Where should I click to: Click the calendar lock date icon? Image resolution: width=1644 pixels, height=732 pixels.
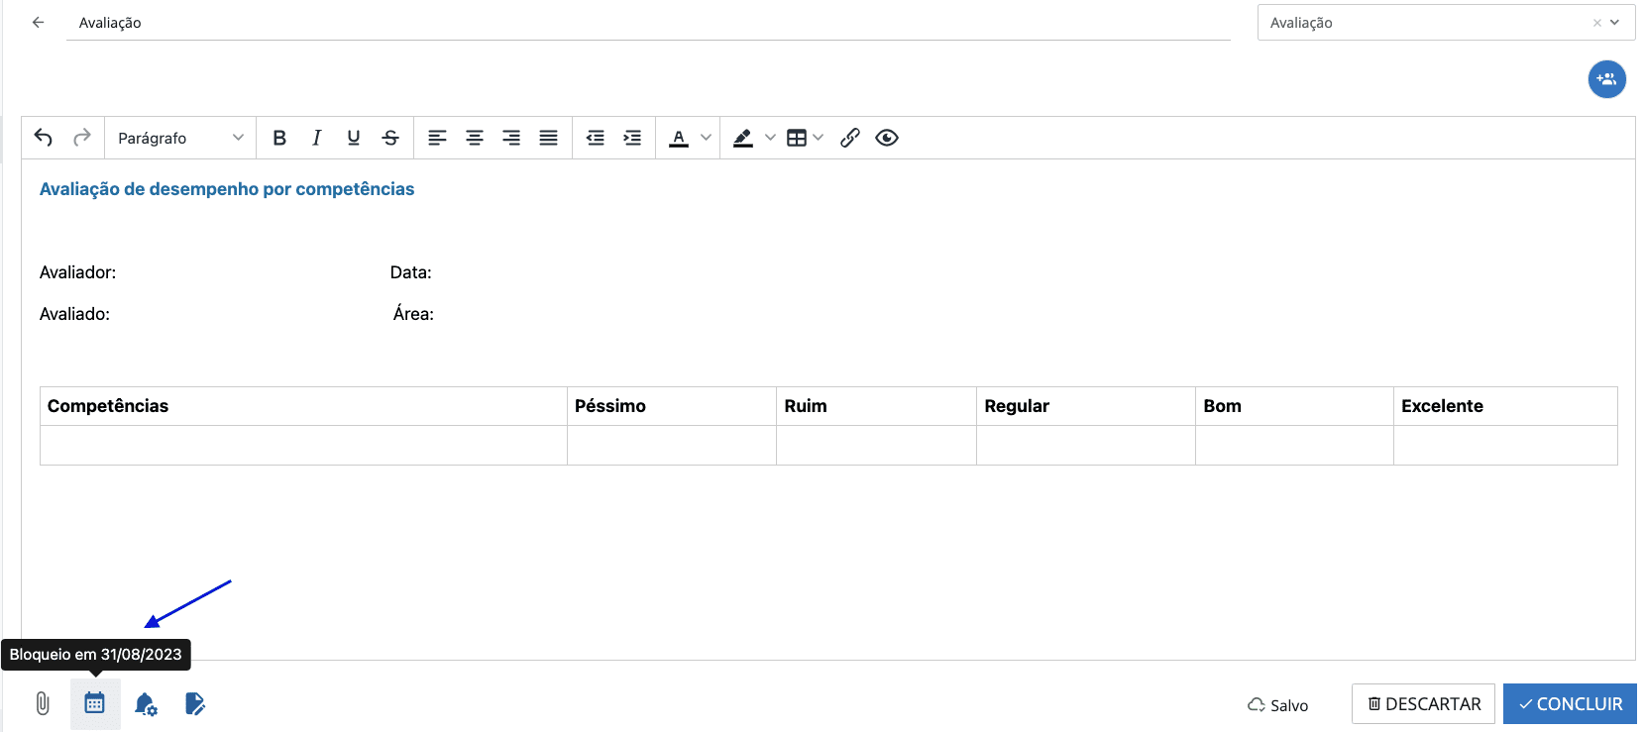tap(95, 704)
